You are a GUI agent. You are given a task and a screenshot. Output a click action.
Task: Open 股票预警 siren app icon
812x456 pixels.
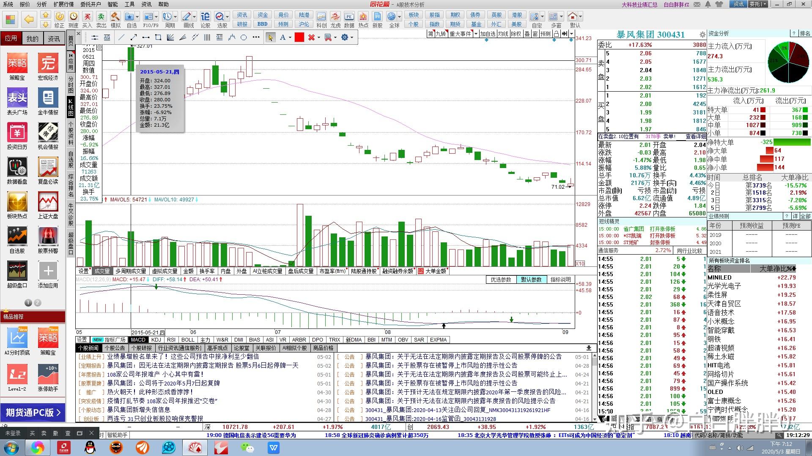pyautogui.click(x=48, y=240)
